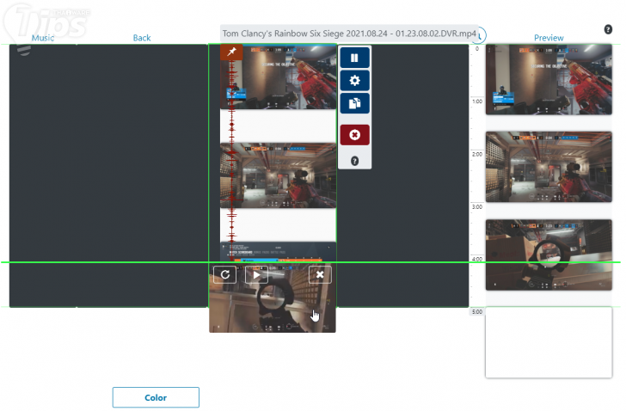Click the Back column link
The width and height of the screenshot is (626, 411).
142,38
